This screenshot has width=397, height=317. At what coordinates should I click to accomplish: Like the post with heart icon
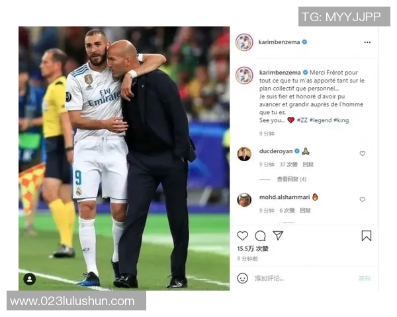tap(242, 236)
